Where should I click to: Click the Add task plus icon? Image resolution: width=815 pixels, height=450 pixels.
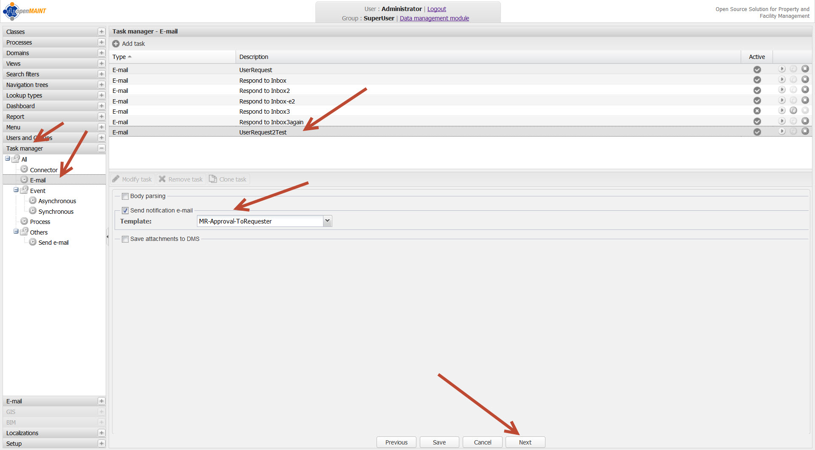point(116,44)
